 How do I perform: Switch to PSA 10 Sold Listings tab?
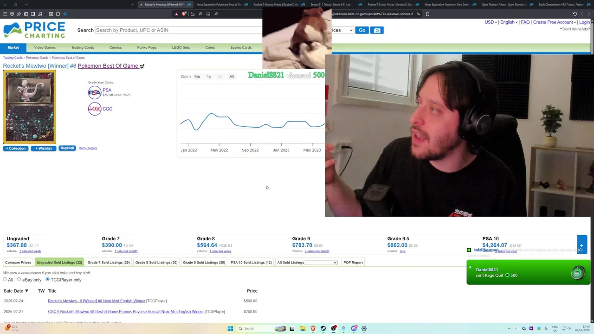(x=251, y=263)
